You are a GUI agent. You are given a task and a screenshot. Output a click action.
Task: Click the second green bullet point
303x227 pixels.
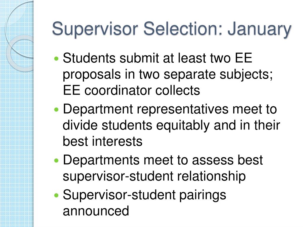point(57,109)
